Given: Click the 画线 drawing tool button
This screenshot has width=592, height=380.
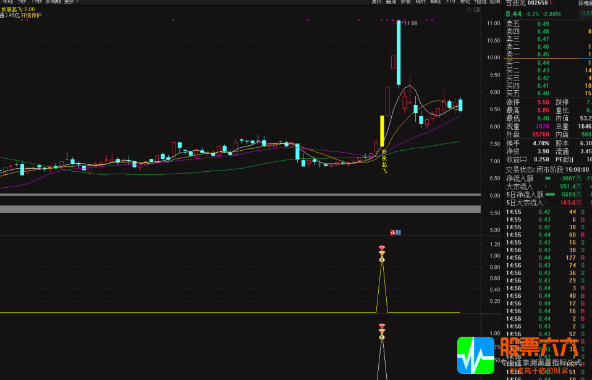Looking at the screenshot, I should pos(435,2).
